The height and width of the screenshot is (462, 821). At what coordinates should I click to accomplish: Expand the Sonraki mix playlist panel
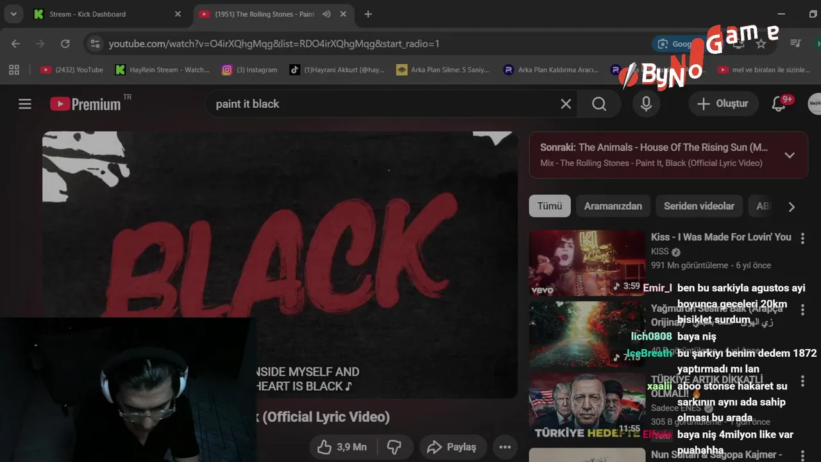[790, 155]
